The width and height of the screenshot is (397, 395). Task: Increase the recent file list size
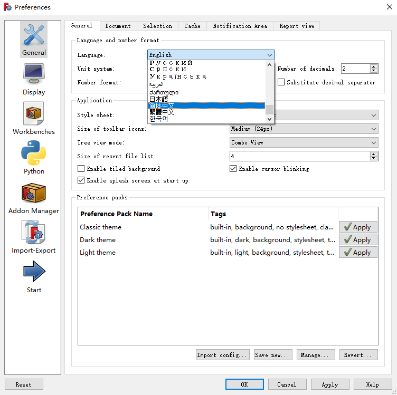click(x=373, y=154)
